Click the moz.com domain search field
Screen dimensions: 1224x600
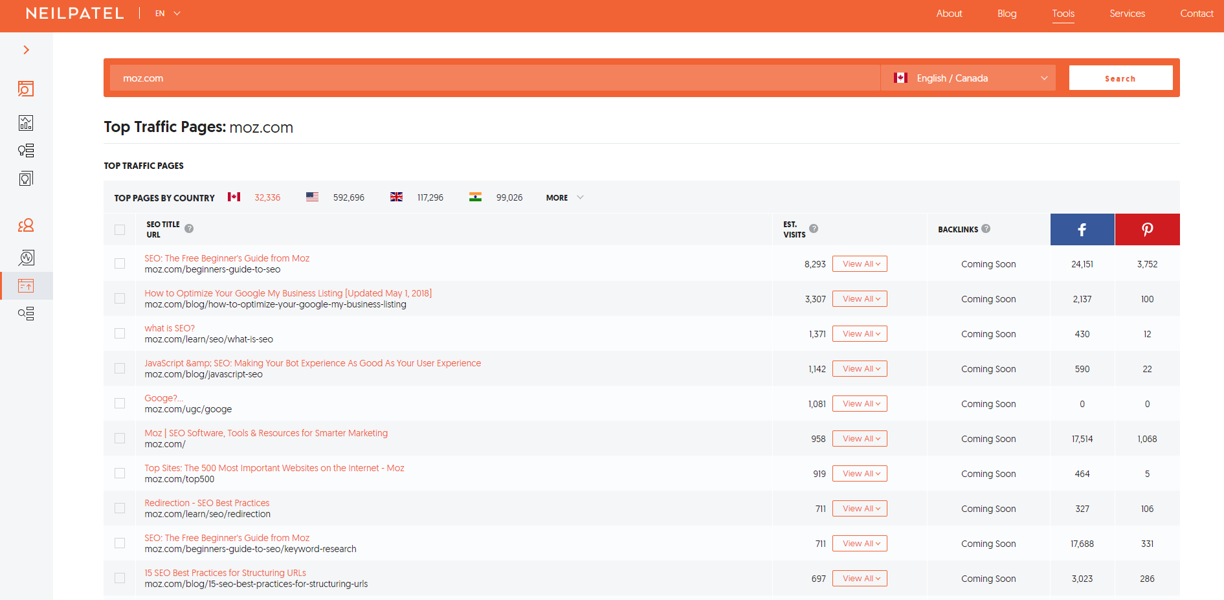[495, 78]
